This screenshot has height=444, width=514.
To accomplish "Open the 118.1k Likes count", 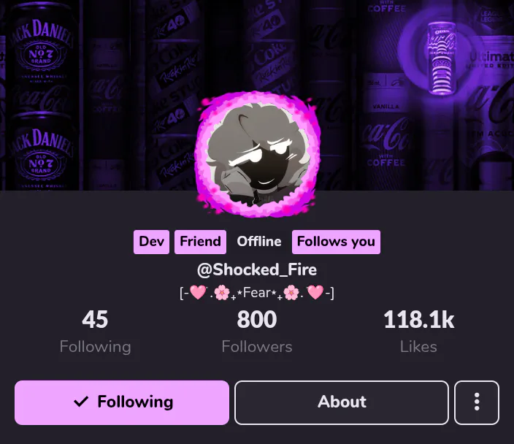I will pos(418,332).
